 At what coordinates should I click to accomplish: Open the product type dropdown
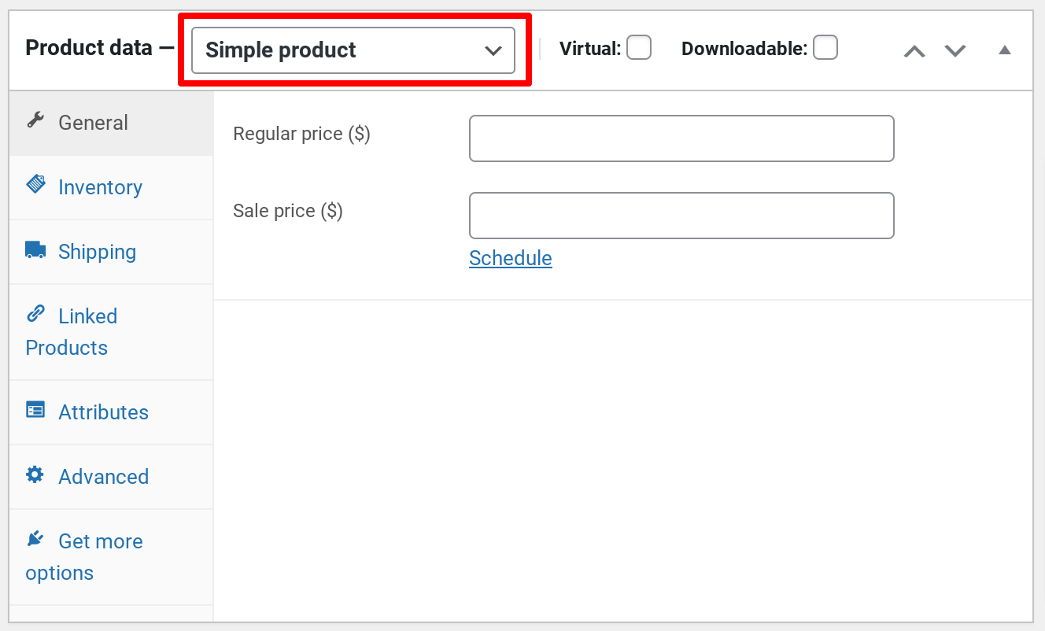click(353, 50)
